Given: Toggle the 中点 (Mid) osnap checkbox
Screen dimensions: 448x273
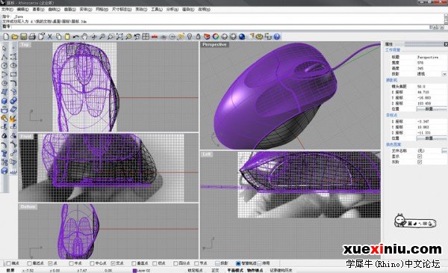Looking at the screenshot, I should coord(71,263).
